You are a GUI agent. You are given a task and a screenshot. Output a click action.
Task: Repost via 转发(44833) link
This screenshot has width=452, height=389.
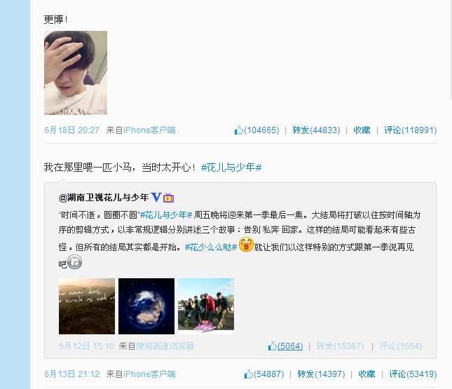[x=316, y=130]
